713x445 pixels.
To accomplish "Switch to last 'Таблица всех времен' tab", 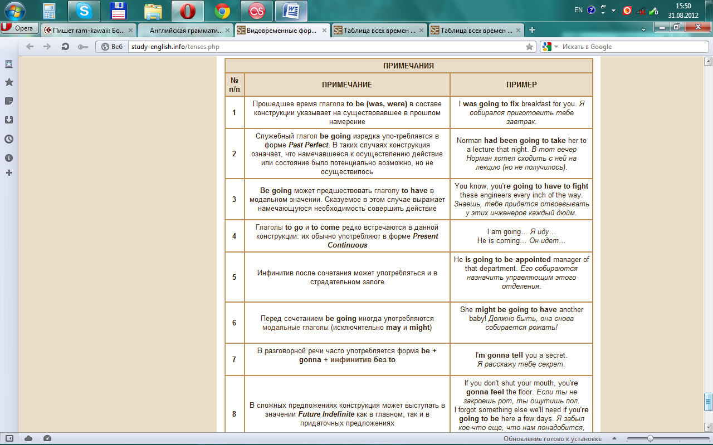I will [476, 30].
